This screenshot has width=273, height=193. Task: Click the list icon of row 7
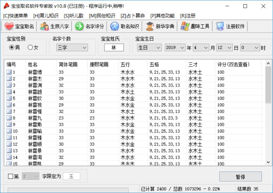pyautogui.click(x=9, y=111)
